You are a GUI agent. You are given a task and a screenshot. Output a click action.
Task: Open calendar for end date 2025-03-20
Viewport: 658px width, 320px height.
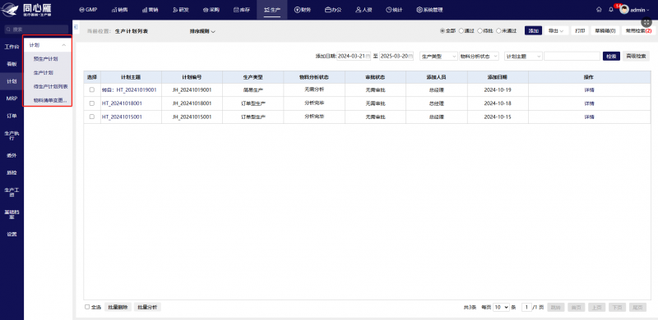410,56
